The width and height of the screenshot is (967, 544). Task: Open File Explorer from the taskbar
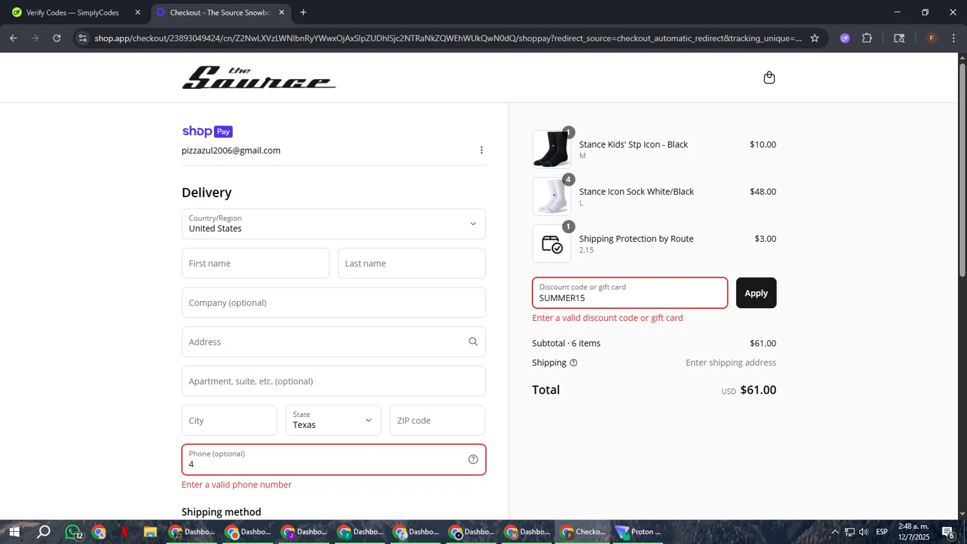tap(150, 532)
